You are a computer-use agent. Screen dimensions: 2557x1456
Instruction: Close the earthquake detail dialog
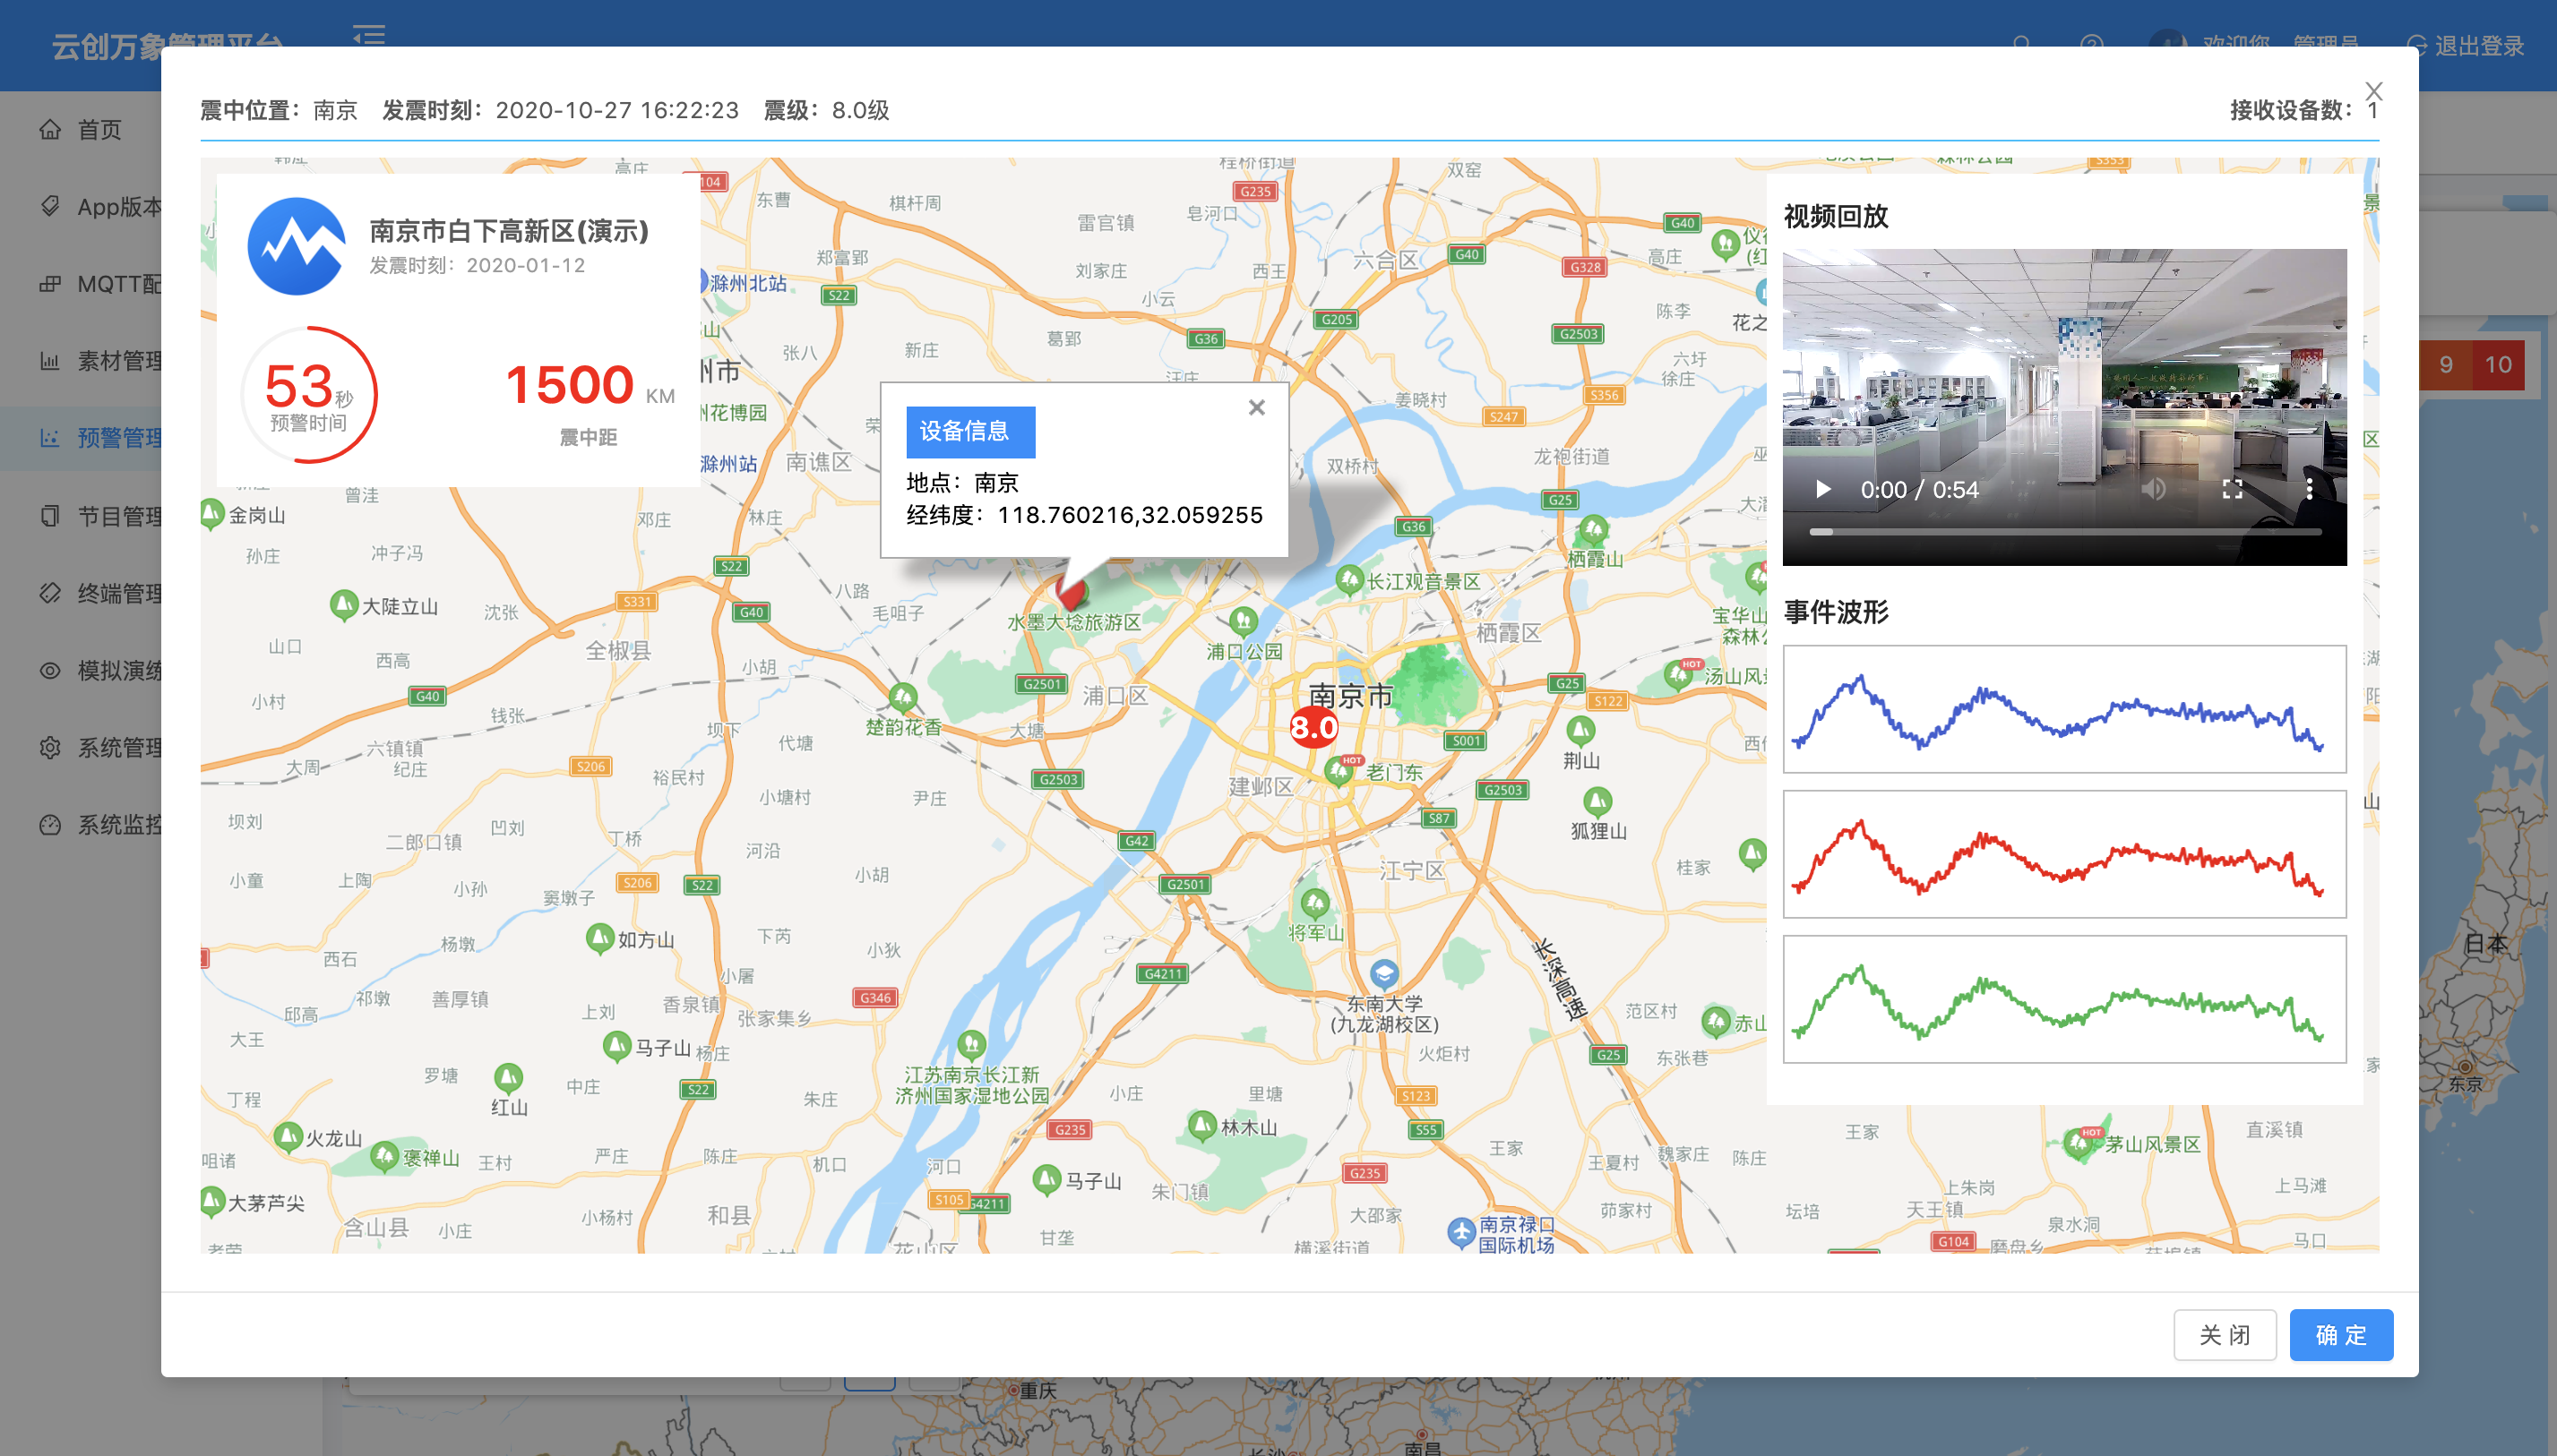[x=2373, y=91]
